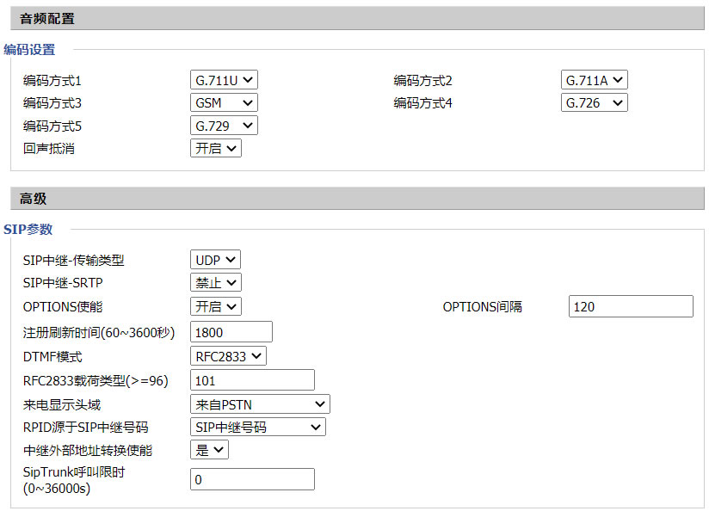The height and width of the screenshot is (511, 709).
Task: Expand the 编码方式3 dropdown showing GSM
Action: [224, 102]
